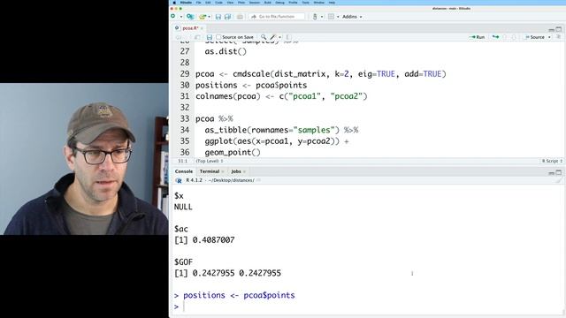The height and width of the screenshot is (318, 566).
Task: Expand the workspace panes dropdown arrow
Action: click(338, 17)
